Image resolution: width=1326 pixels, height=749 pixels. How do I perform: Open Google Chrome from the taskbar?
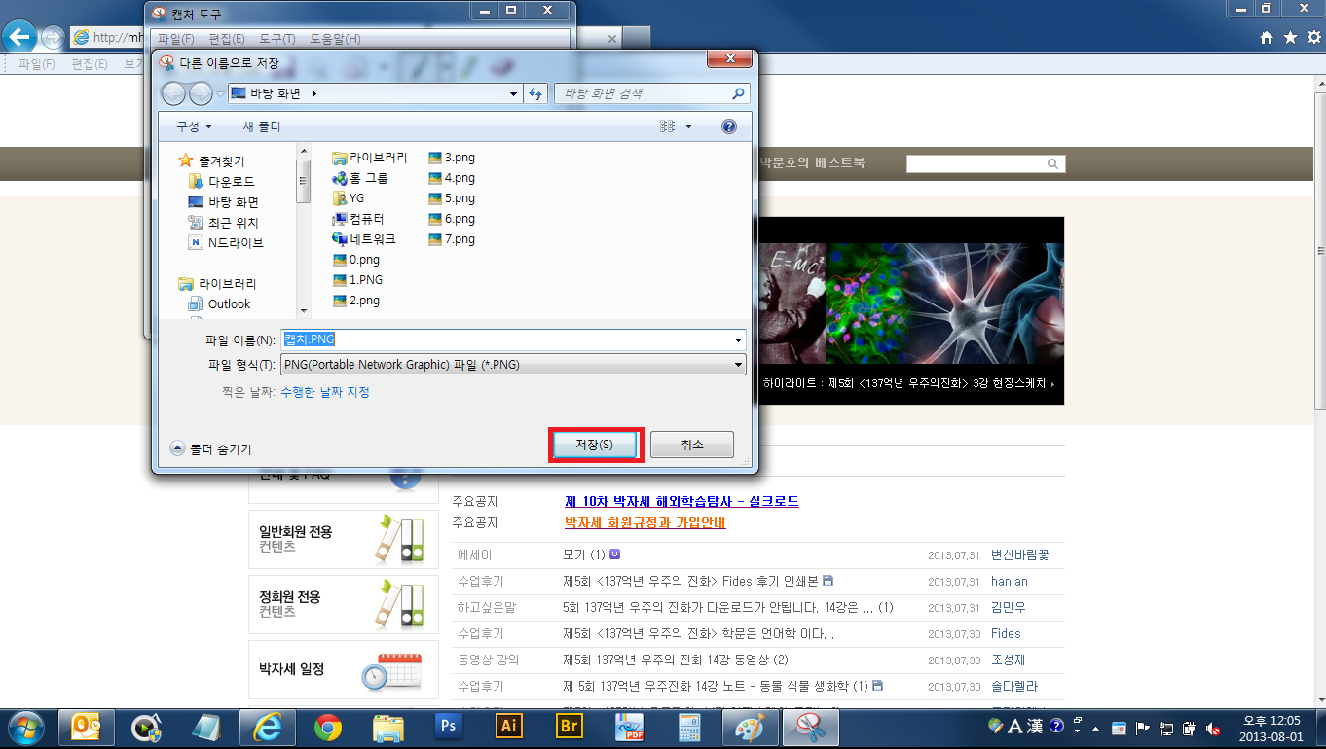coord(328,727)
